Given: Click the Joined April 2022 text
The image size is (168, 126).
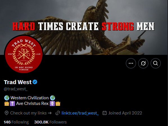Looking at the screenshot, I should (125, 113).
